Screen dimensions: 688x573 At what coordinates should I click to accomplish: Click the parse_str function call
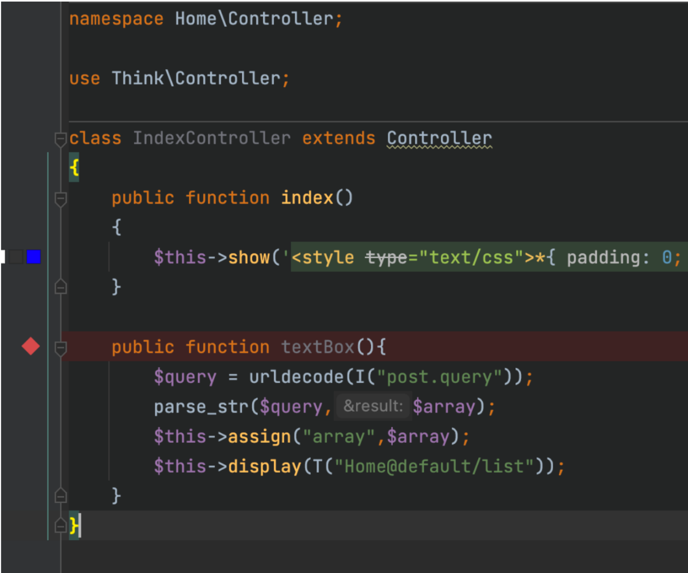[x=201, y=407]
